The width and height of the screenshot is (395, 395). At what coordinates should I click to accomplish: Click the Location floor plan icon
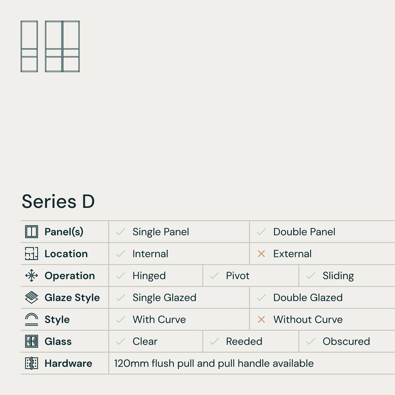point(32,254)
